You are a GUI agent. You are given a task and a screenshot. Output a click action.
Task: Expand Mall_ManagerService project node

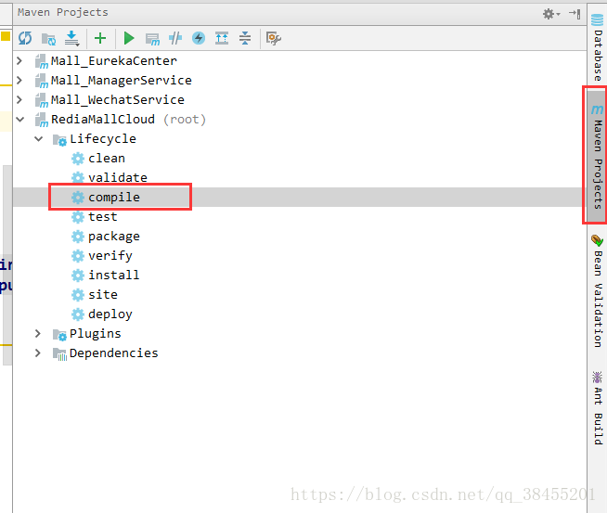[19, 80]
